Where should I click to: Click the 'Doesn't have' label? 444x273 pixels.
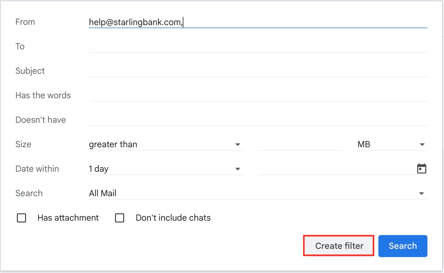click(40, 120)
